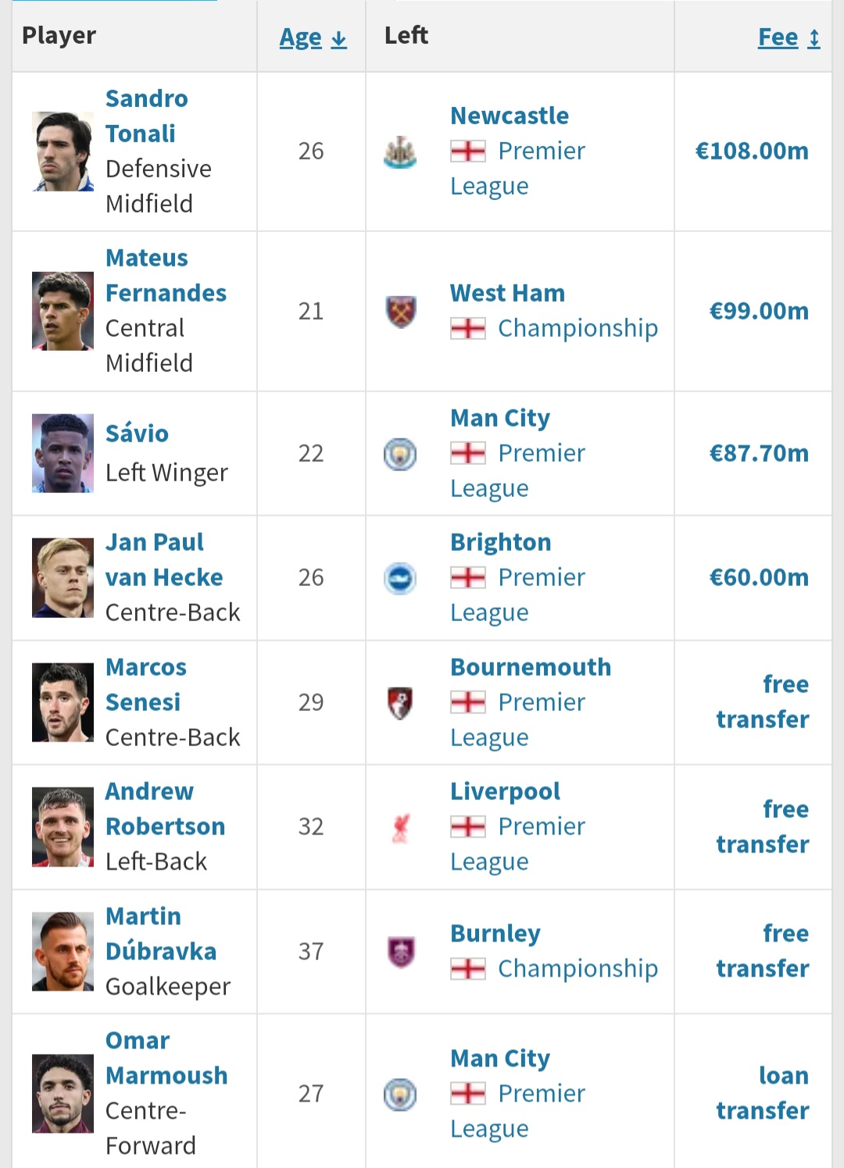Click England flag icon beside Brighton league
This screenshot has height=1168, width=844.
(x=468, y=577)
